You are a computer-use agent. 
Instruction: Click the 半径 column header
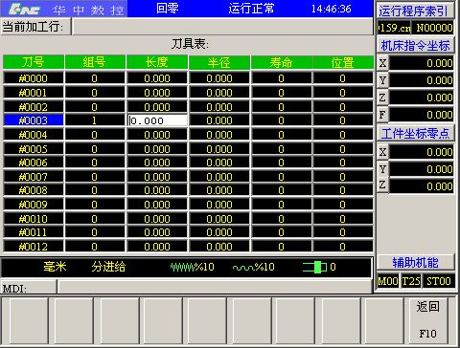coord(219,62)
